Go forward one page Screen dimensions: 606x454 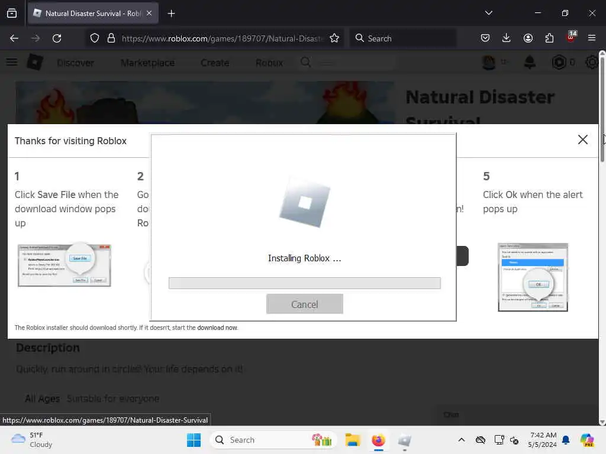pos(35,38)
